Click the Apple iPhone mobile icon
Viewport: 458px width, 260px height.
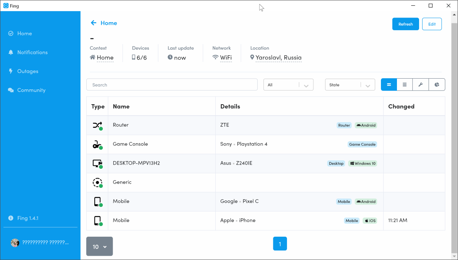98,221
